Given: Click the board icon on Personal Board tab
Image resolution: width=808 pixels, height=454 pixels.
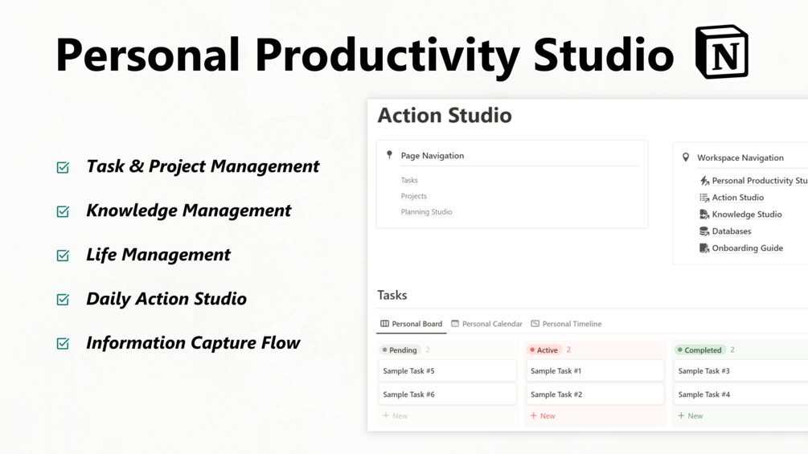Looking at the screenshot, I should coord(384,324).
